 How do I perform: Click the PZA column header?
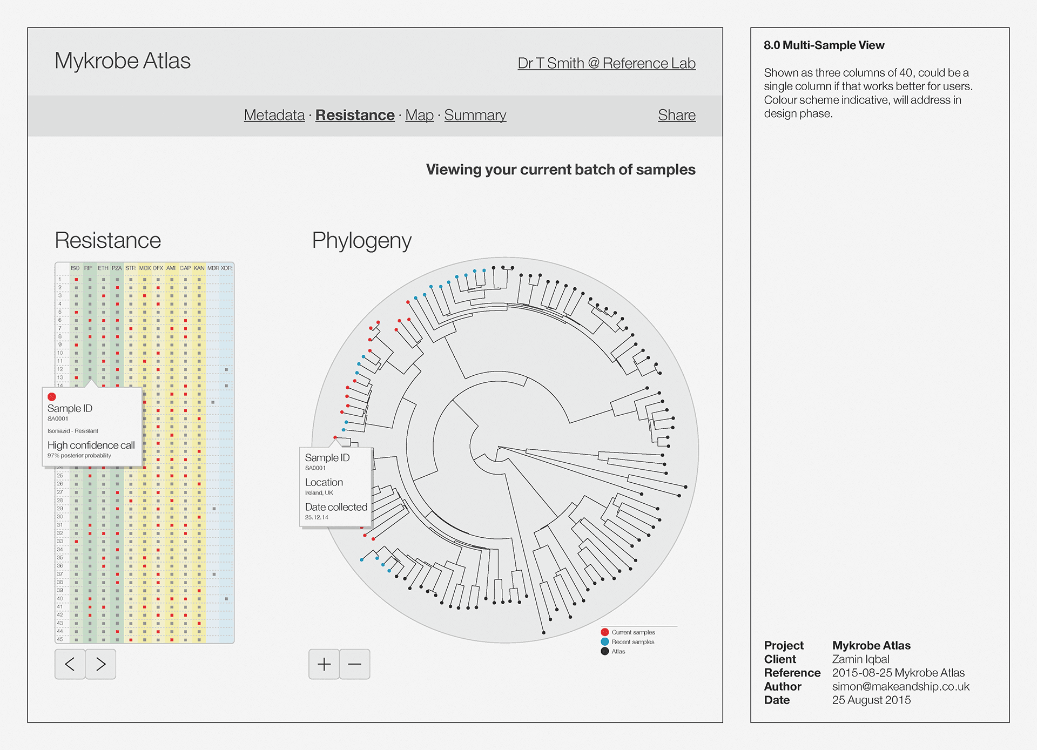[x=117, y=268]
